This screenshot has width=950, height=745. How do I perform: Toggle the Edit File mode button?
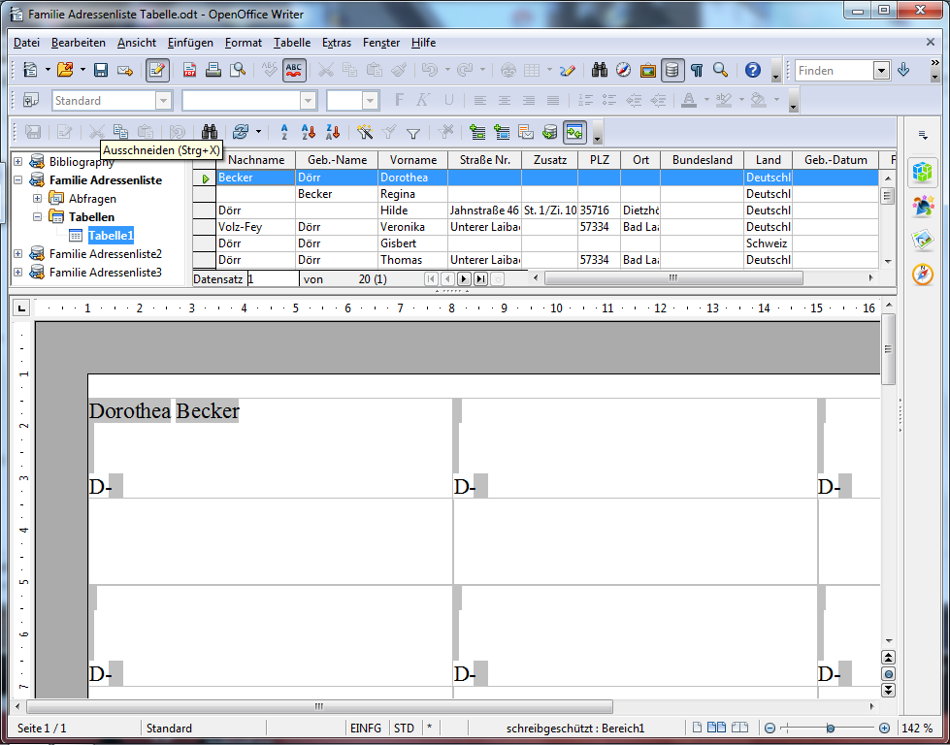[156, 70]
